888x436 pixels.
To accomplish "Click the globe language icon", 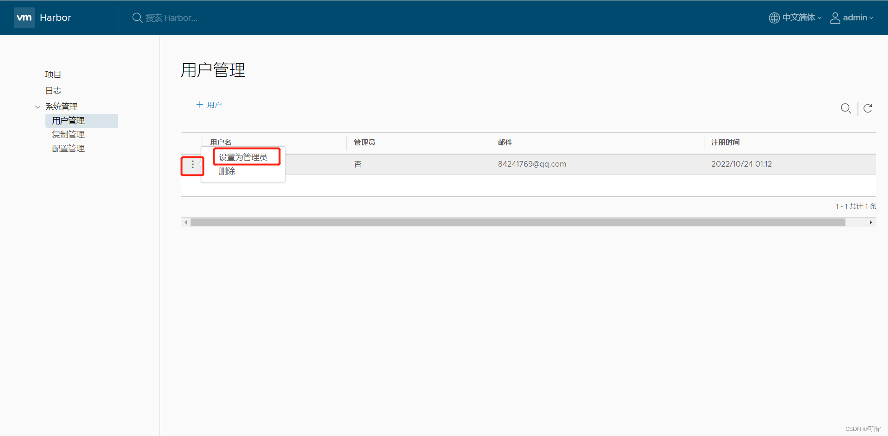I will [774, 18].
